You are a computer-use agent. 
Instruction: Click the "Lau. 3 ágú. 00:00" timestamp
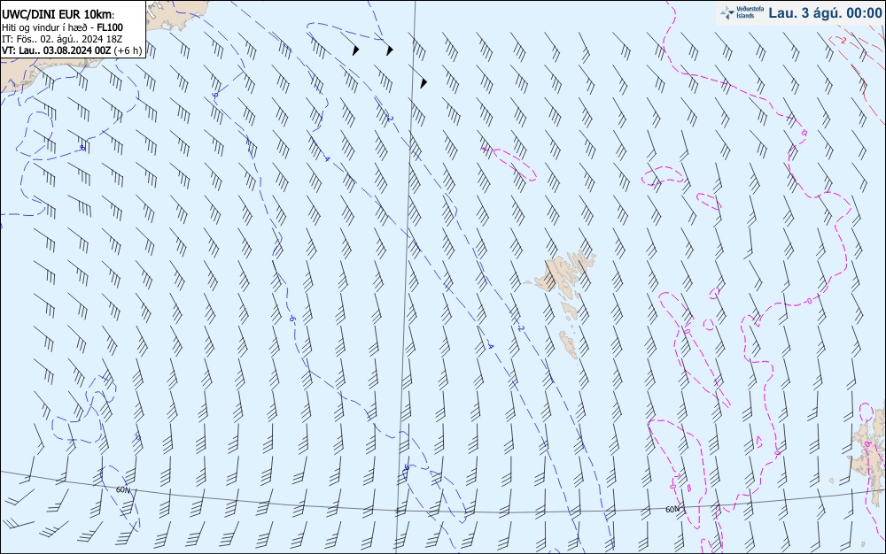(x=825, y=13)
